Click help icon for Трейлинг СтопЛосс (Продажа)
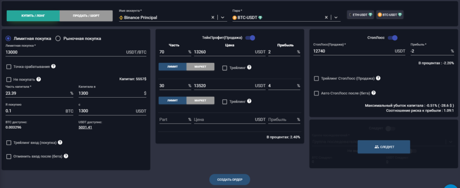The height and width of the screenshot is (188, 460). 378,78
